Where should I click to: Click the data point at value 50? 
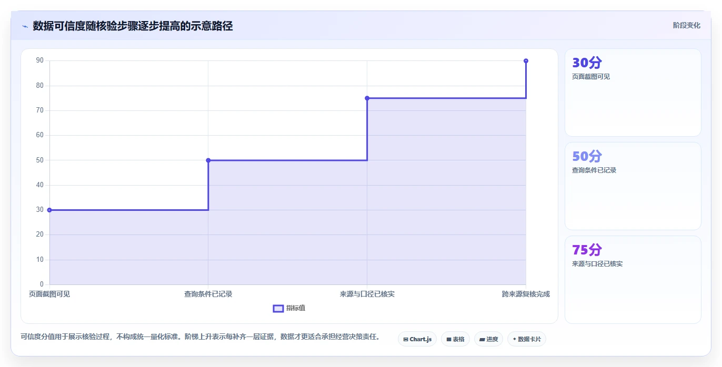[208, 160]
